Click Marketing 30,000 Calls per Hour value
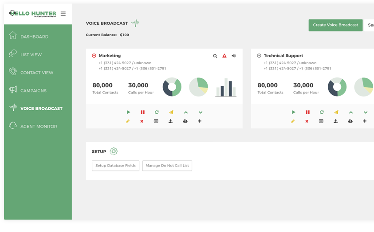Screen dimensions: 374x232 tap(138, 85)
